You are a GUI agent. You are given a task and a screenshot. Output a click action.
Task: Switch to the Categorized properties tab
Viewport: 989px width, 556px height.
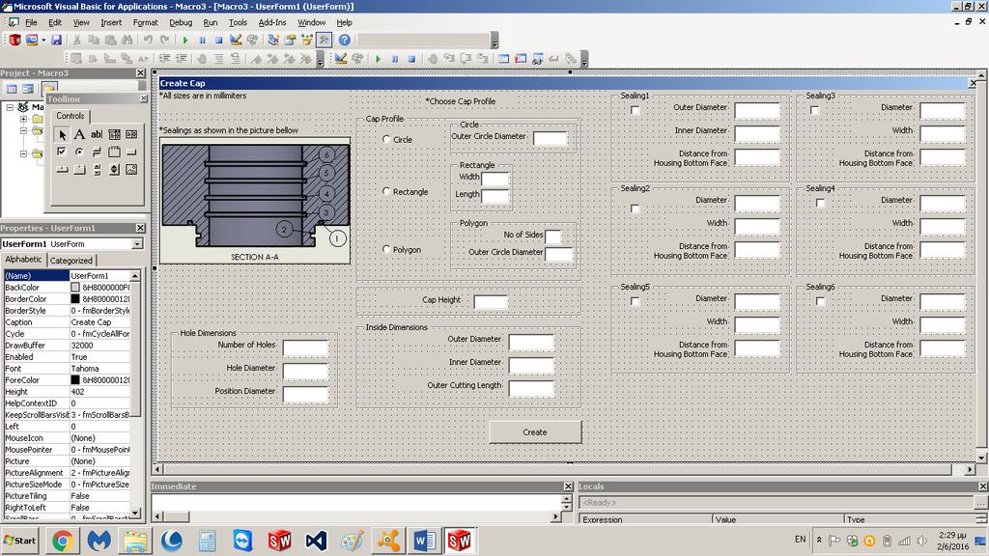pos(71,261)
